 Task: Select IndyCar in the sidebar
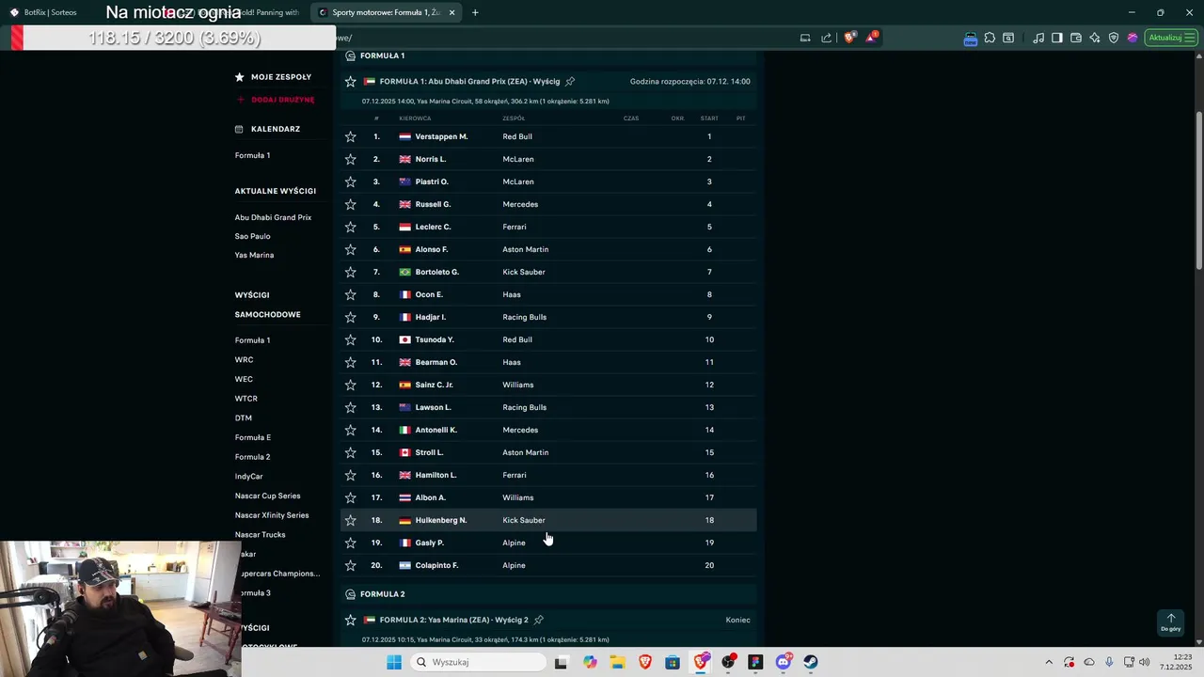[249, 477]
